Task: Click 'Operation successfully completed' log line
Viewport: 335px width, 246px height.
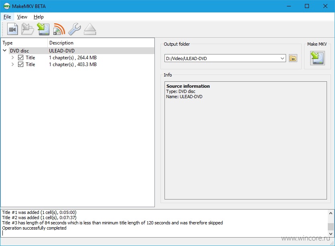Action: [x=34, y=228]
